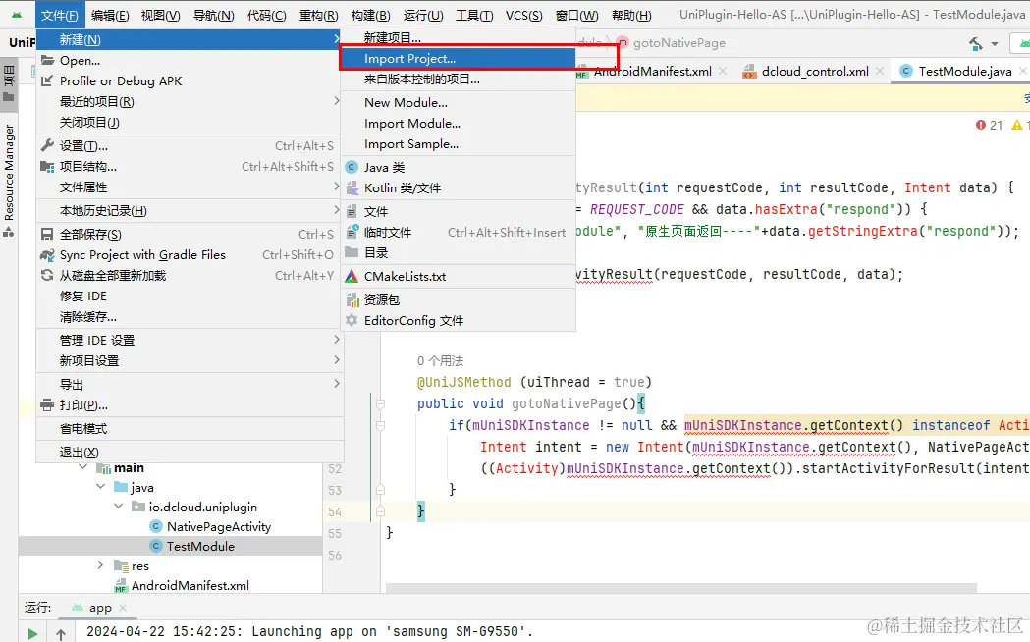This screenshot has width=1030, height=642.
Task: Choose 退出(X) to exit
Action: (190, 453)
